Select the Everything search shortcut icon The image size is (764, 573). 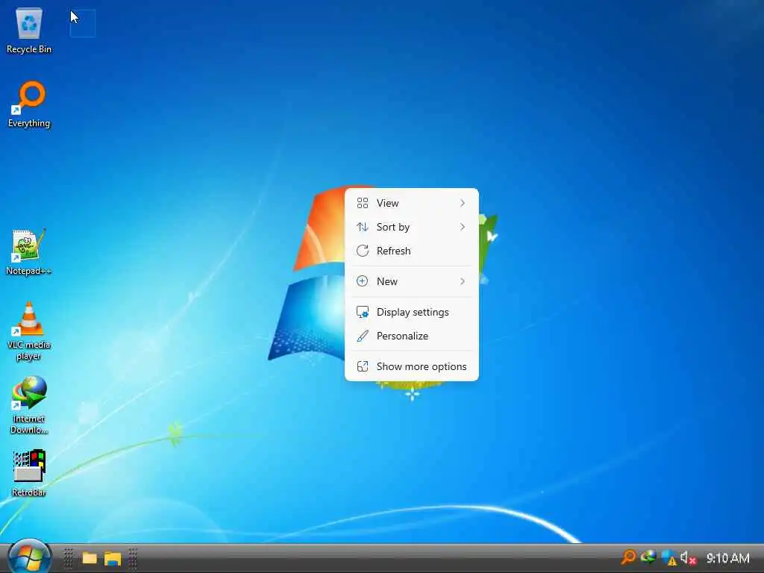click(x=29, y=104)
